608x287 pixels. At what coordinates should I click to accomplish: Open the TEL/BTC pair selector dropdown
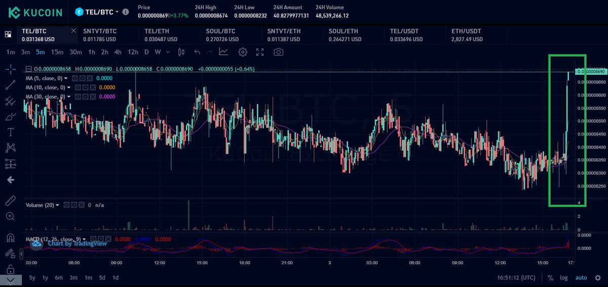(117, 11)
